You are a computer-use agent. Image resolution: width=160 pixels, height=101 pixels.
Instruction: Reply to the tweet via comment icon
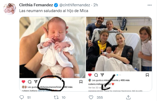pos(22,97)
